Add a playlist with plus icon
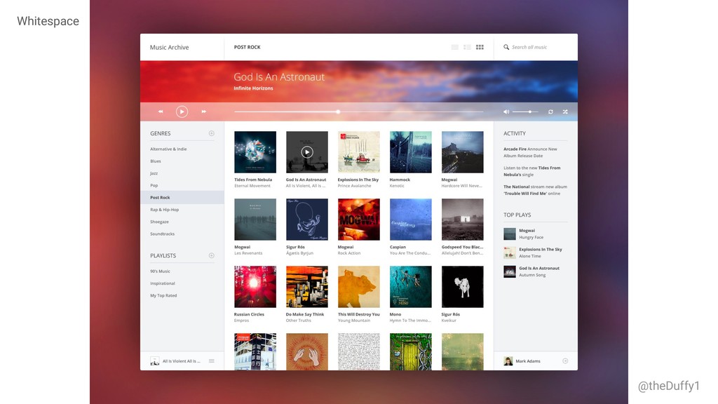Image resolution: width=718 pixels, height=404 pixels. pos(212,255)
